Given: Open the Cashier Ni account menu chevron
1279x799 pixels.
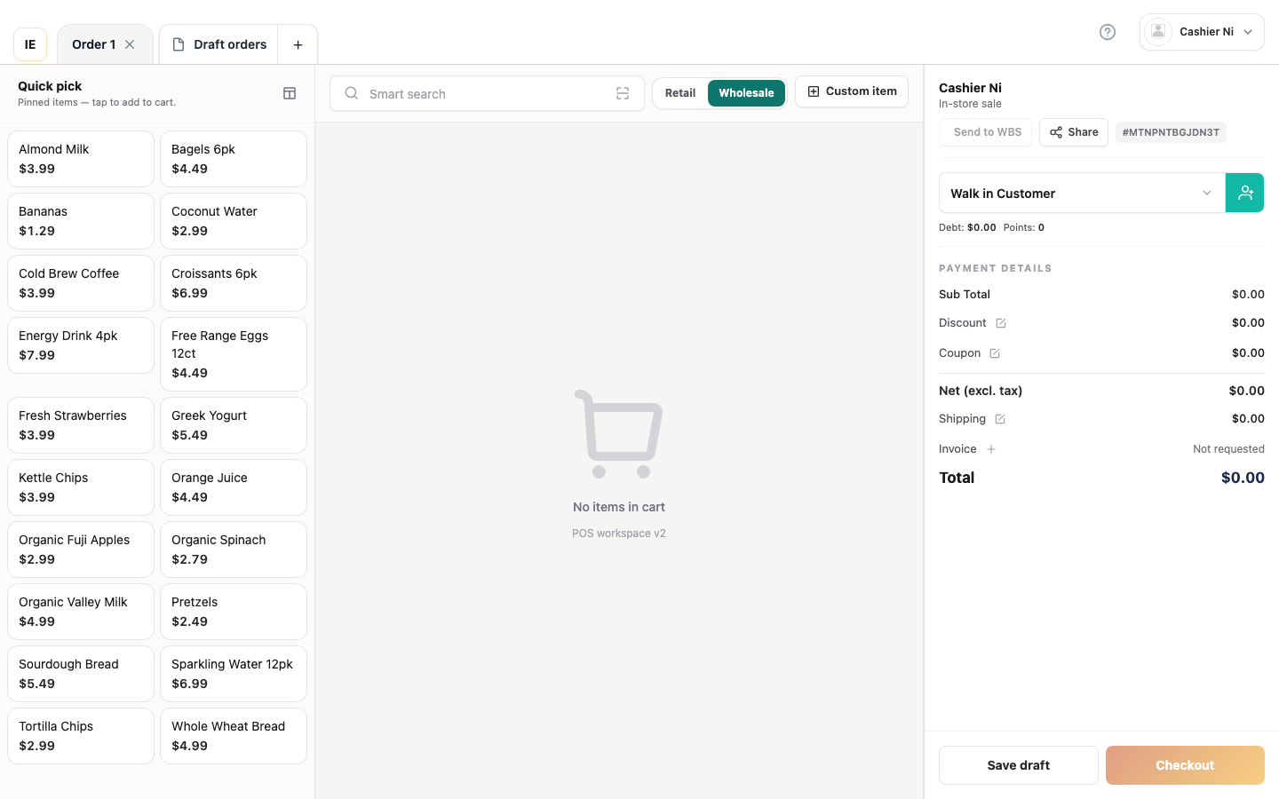Looking at the screenshot, I should click(x=1248, y=32).
